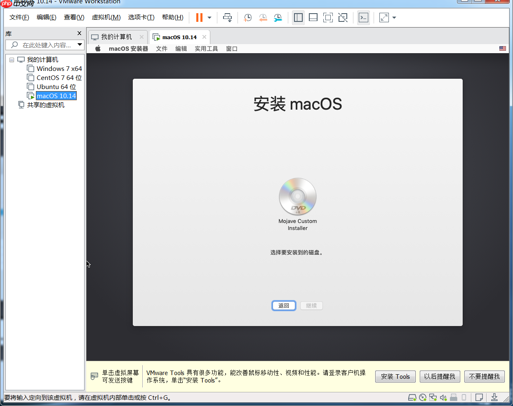Enter Unity mode from the toolbar
This screenshot has width=513, height=406.
[343, 17]
